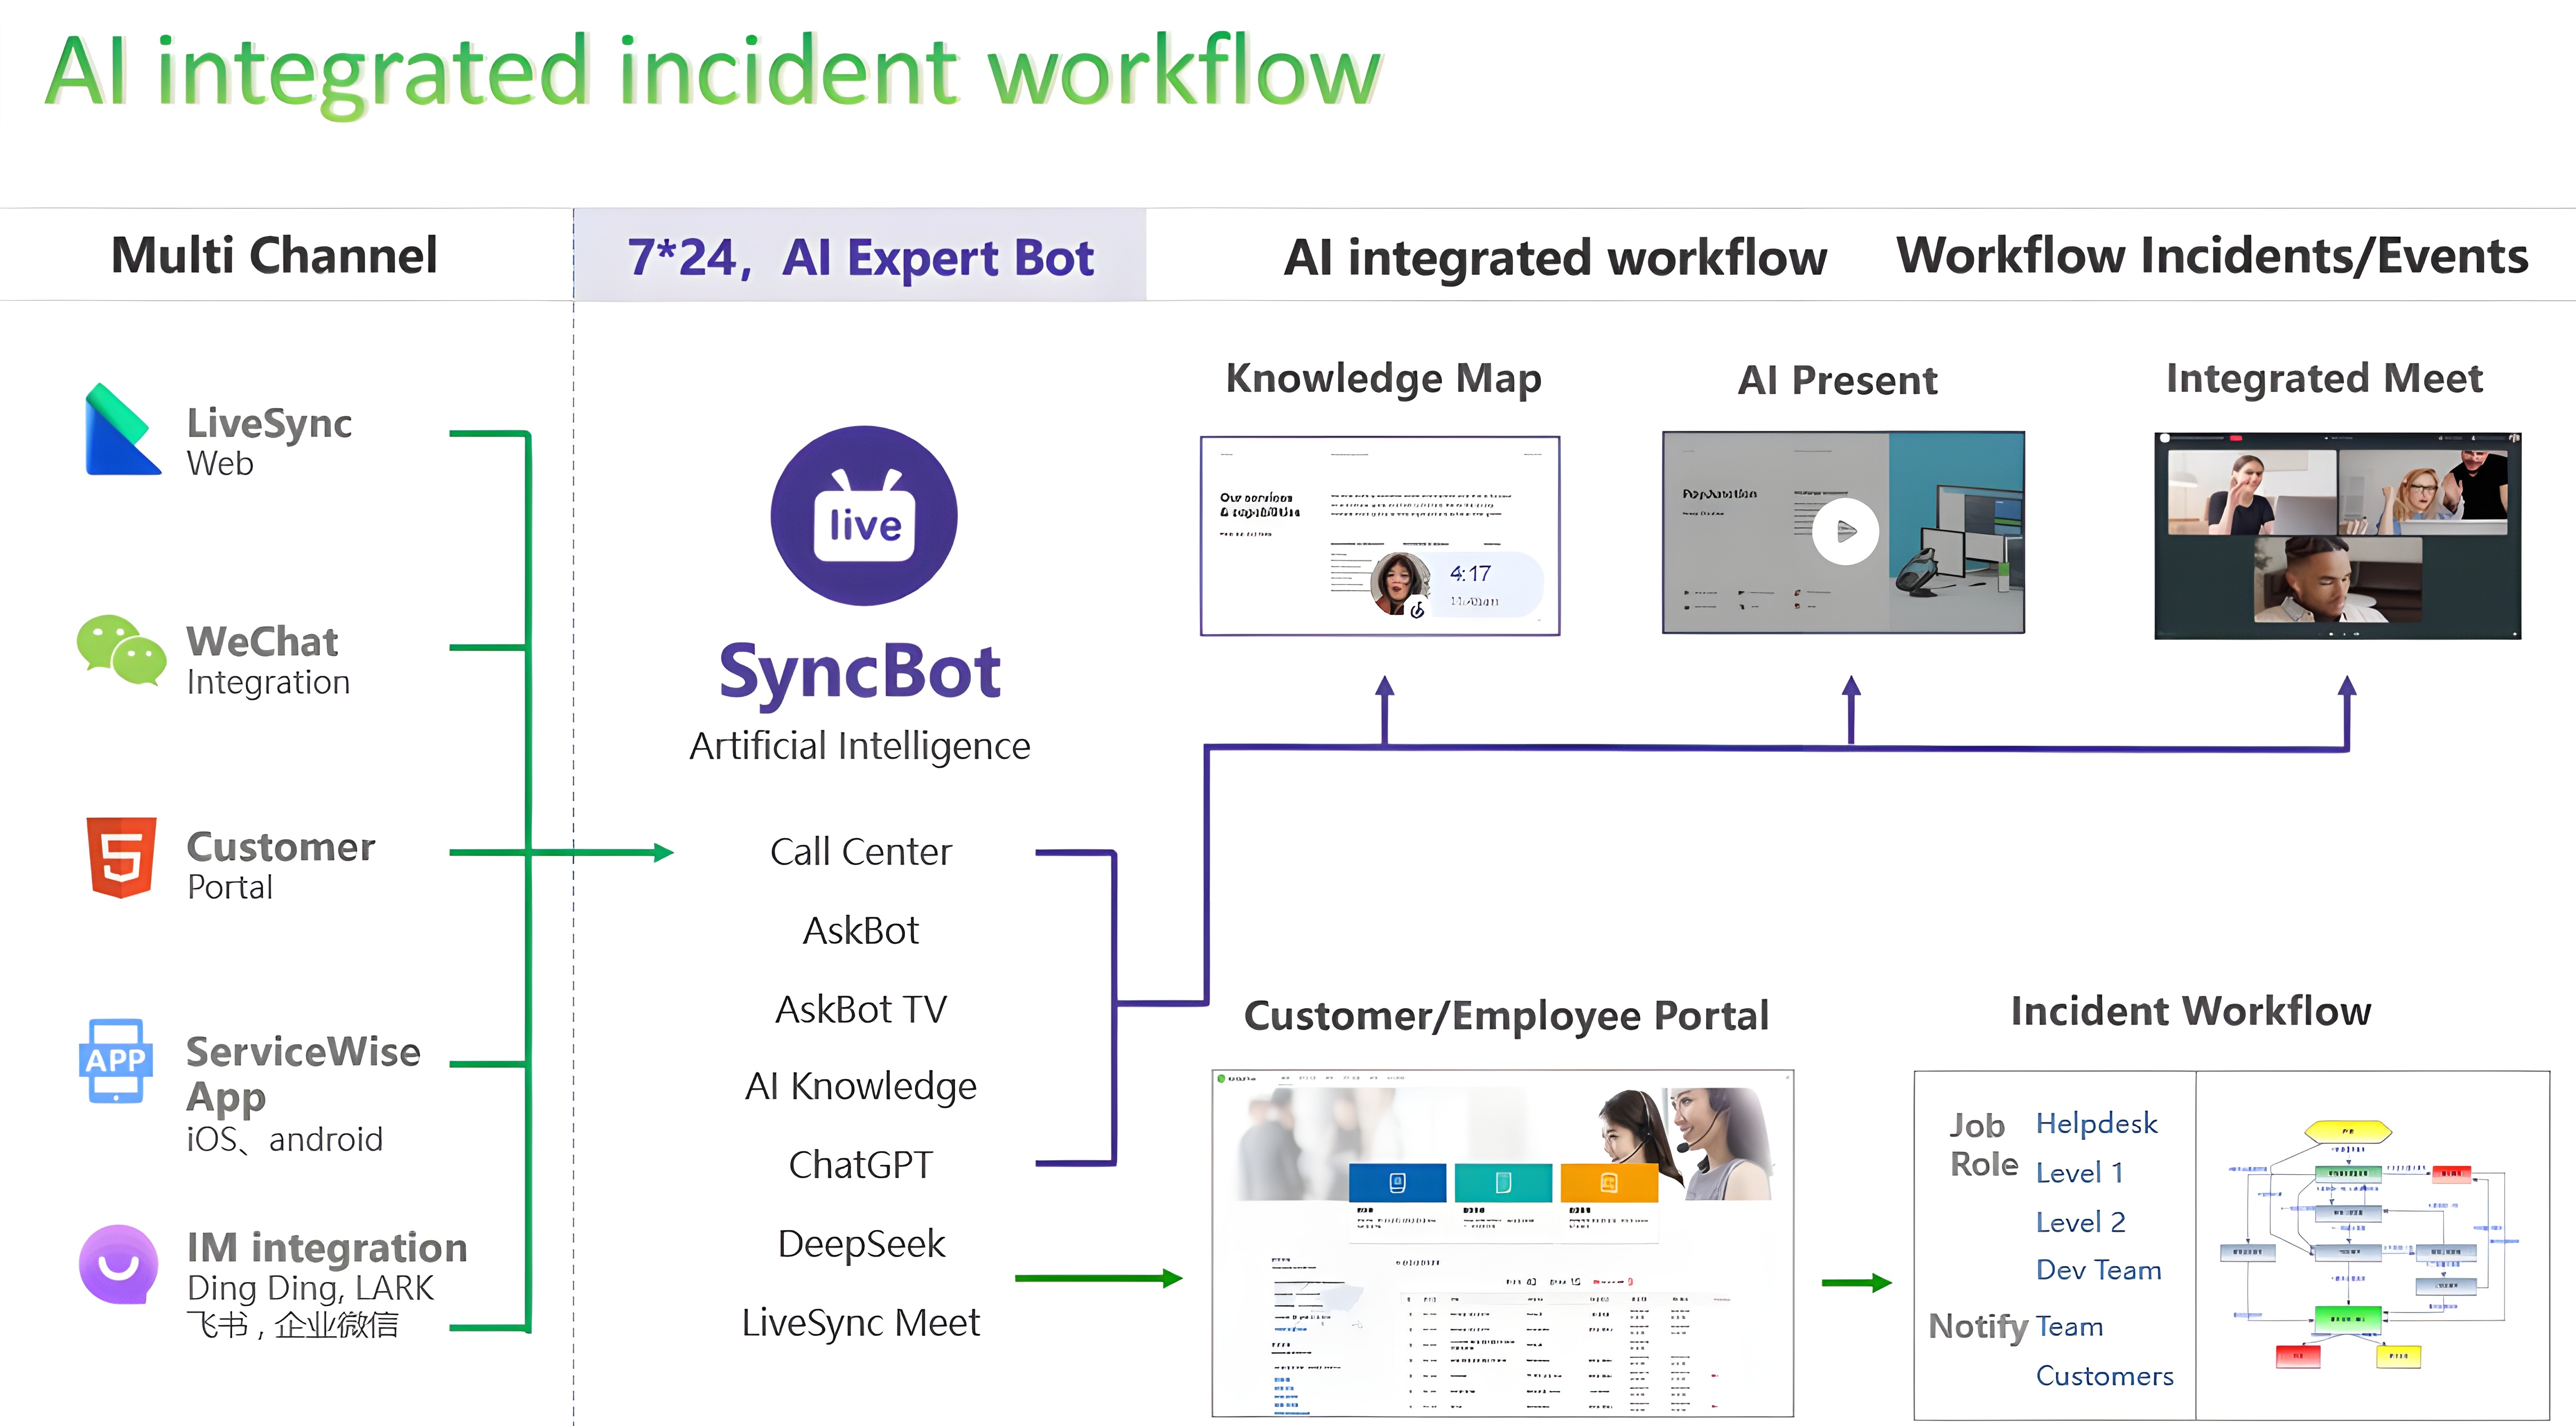Image resolution: width=2576 pixels, height=1426 pixels.
Task: Click the Job Role label
Action: pos(1984,1144)
